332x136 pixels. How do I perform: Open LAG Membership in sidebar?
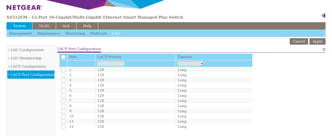pyautogui.click(x=26, y=58)
